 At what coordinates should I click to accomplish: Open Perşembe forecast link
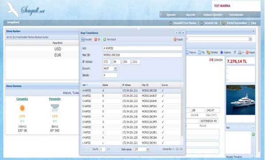tap(55, 99)
